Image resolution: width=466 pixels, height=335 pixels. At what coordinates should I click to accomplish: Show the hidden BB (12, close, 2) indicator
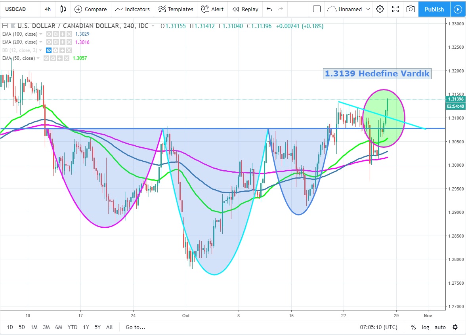pyautogui.click(x=49, y=50)
